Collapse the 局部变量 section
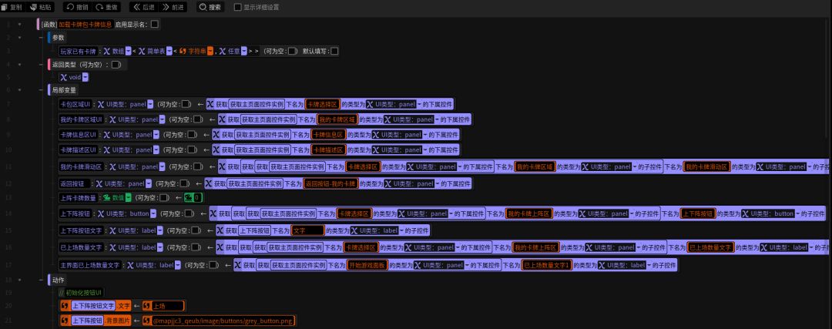Image resolution: width=832 pixels, height=329 pixels. coord(19,90)
